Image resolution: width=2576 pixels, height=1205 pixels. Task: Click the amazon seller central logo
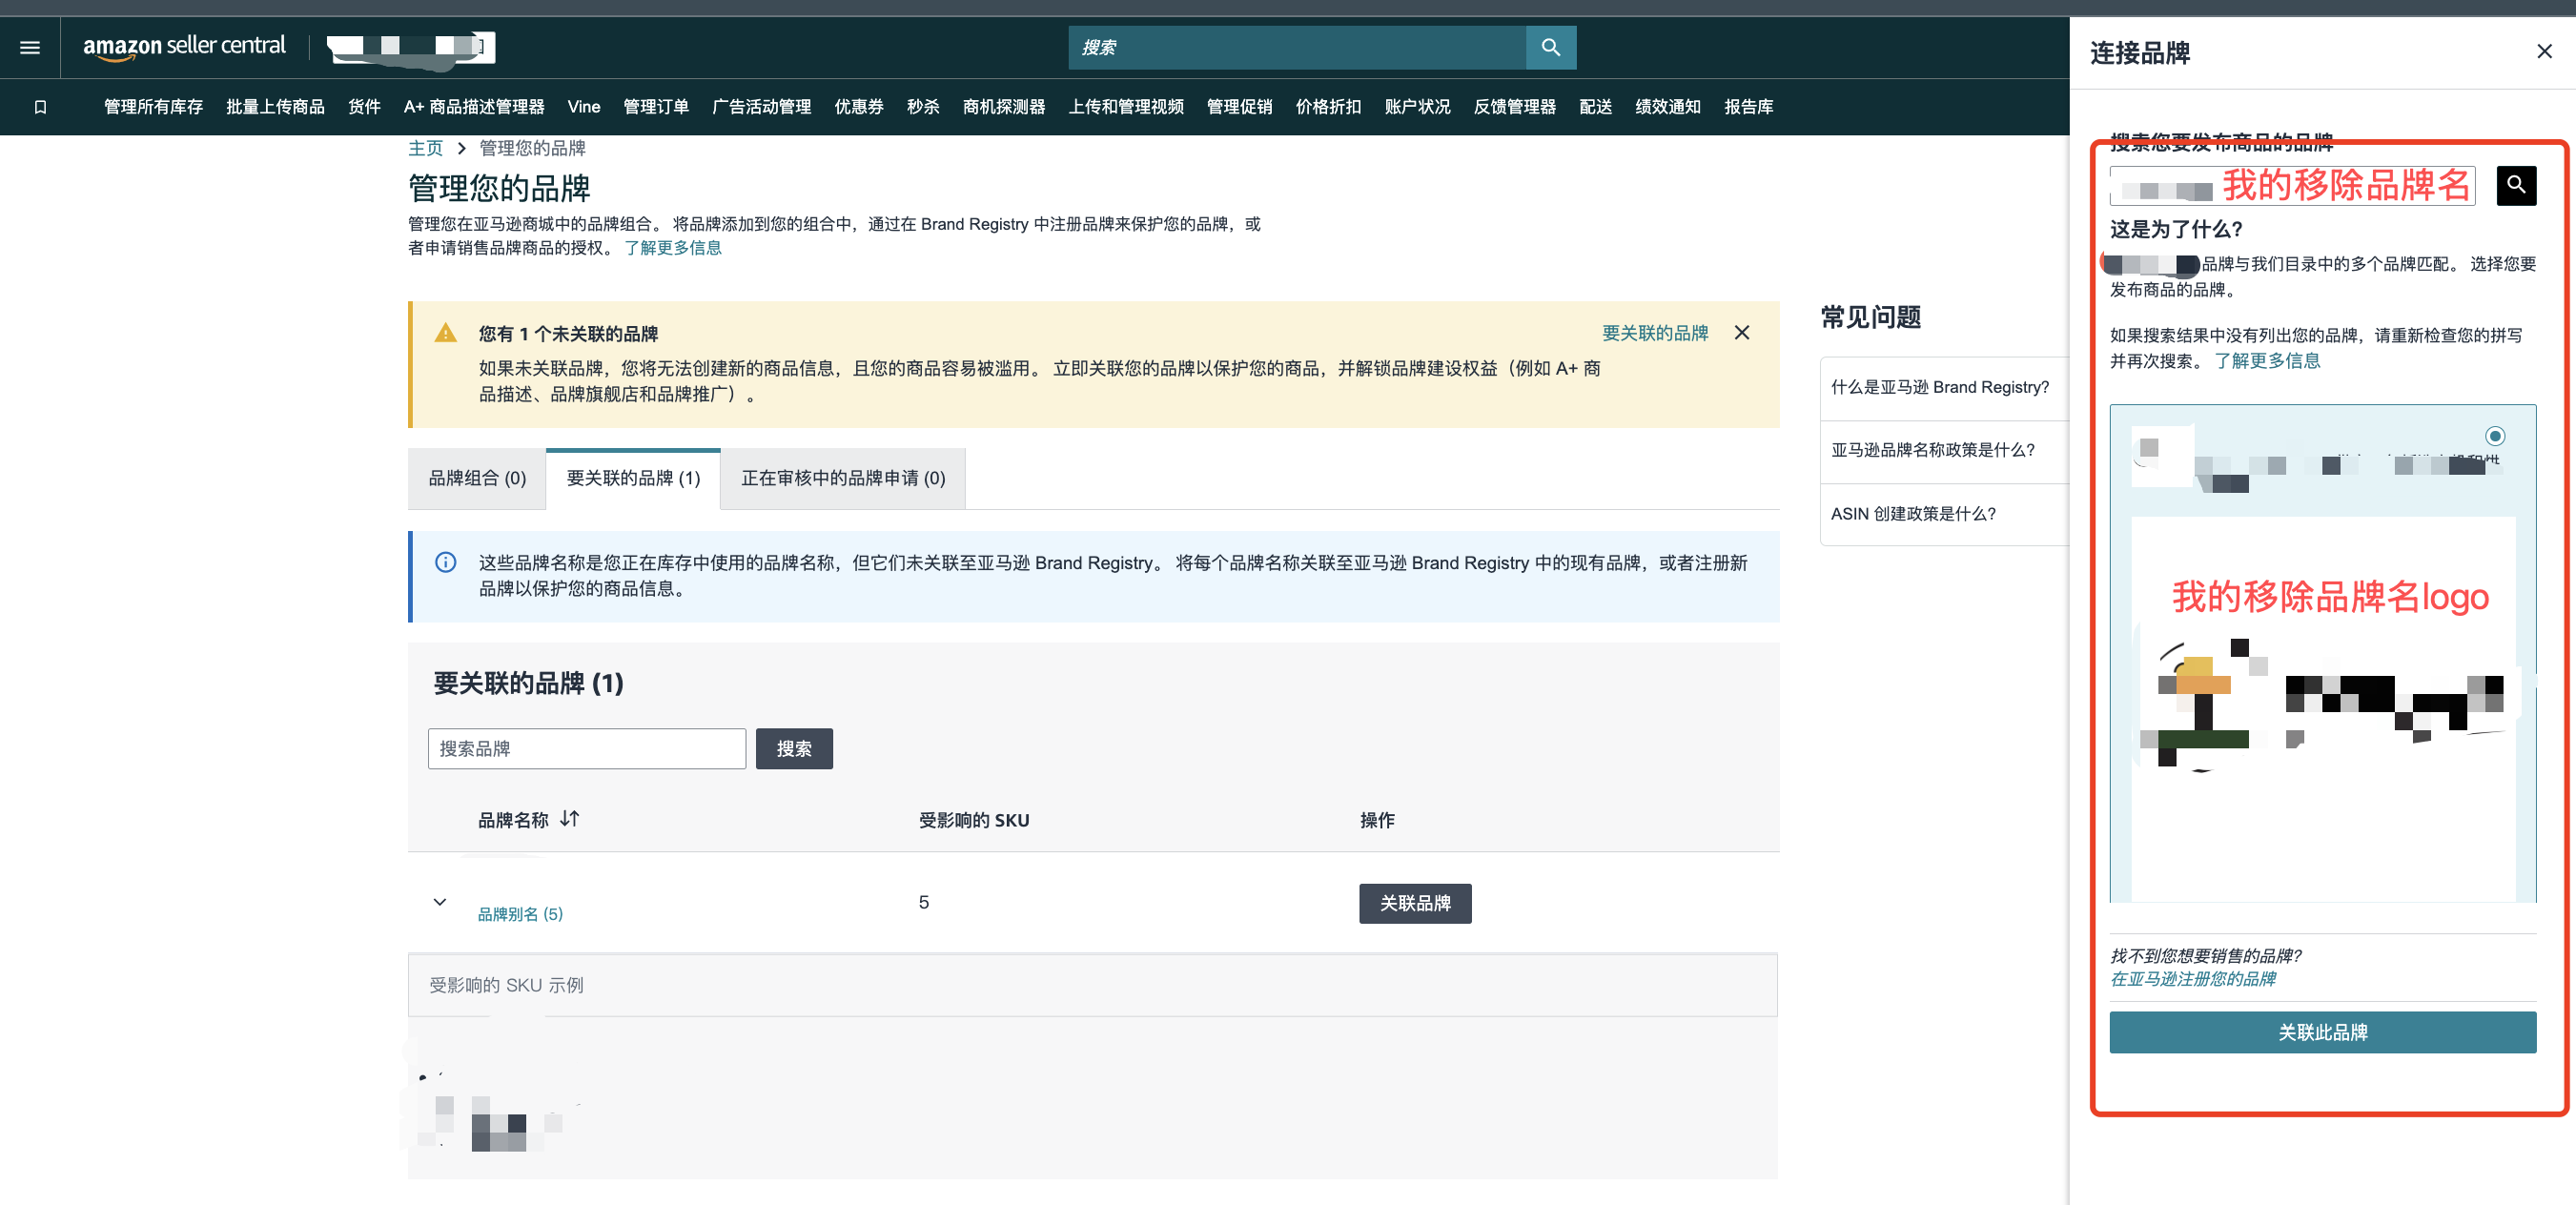(184, 46)
